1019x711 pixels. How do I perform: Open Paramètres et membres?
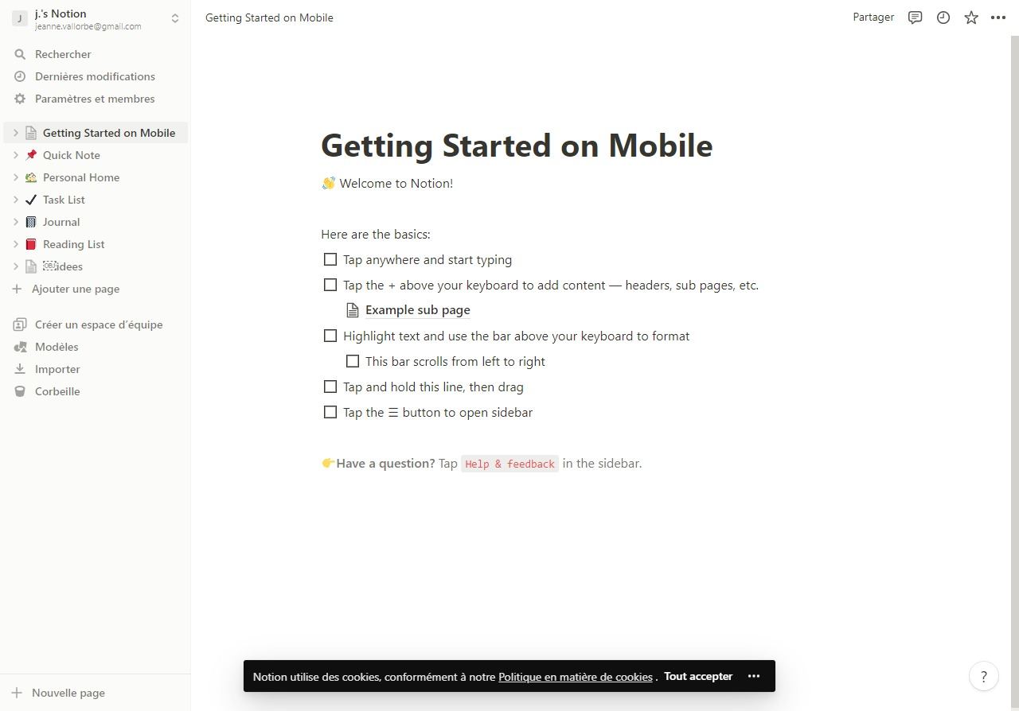click(95, 99)
